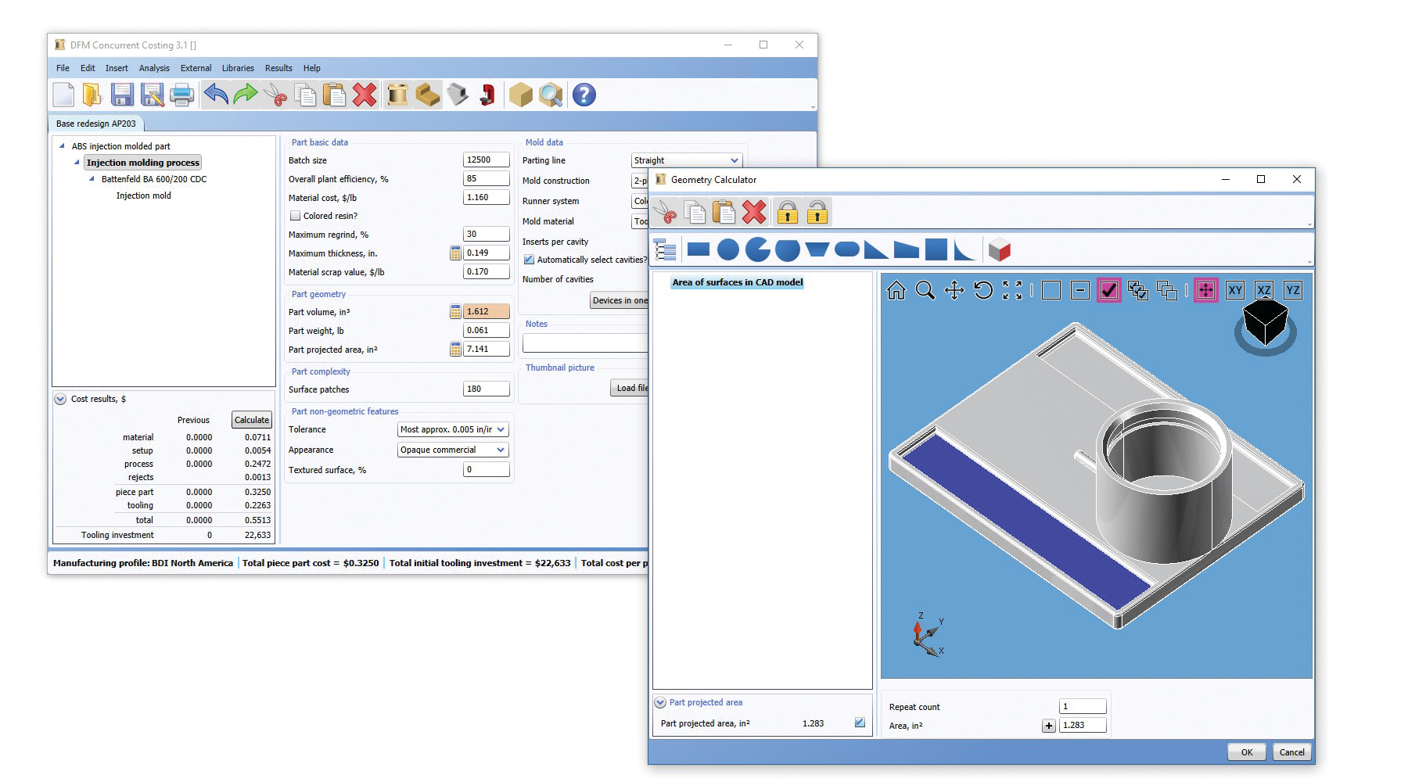1408x782 pixels.
Task: Toggle the Part projected area checkbox
Action: (x=860, y=723)
